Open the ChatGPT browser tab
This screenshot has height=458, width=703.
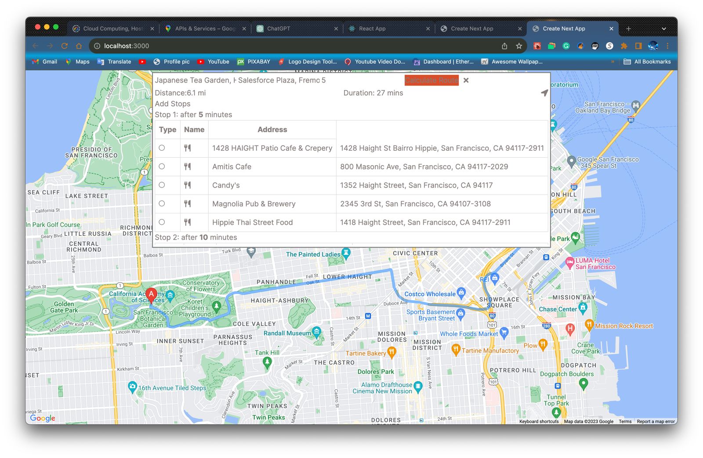tap(297, 29)
